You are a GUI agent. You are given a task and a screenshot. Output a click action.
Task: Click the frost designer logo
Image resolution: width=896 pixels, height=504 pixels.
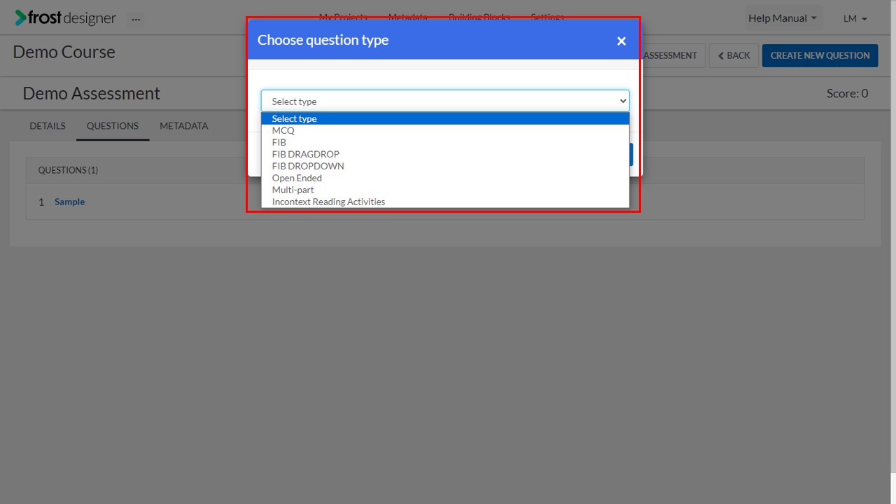(x=65, y=18)
